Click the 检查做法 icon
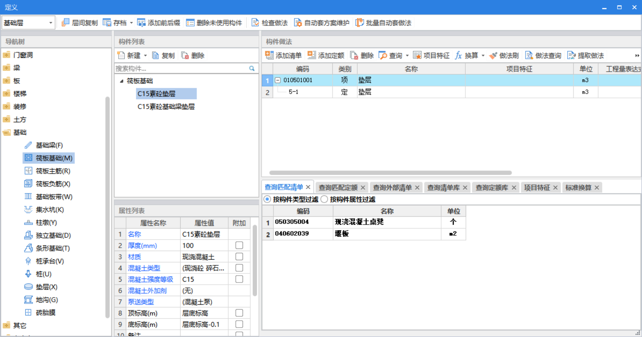This screenshot has height=337, width=642. coord(255,23)
